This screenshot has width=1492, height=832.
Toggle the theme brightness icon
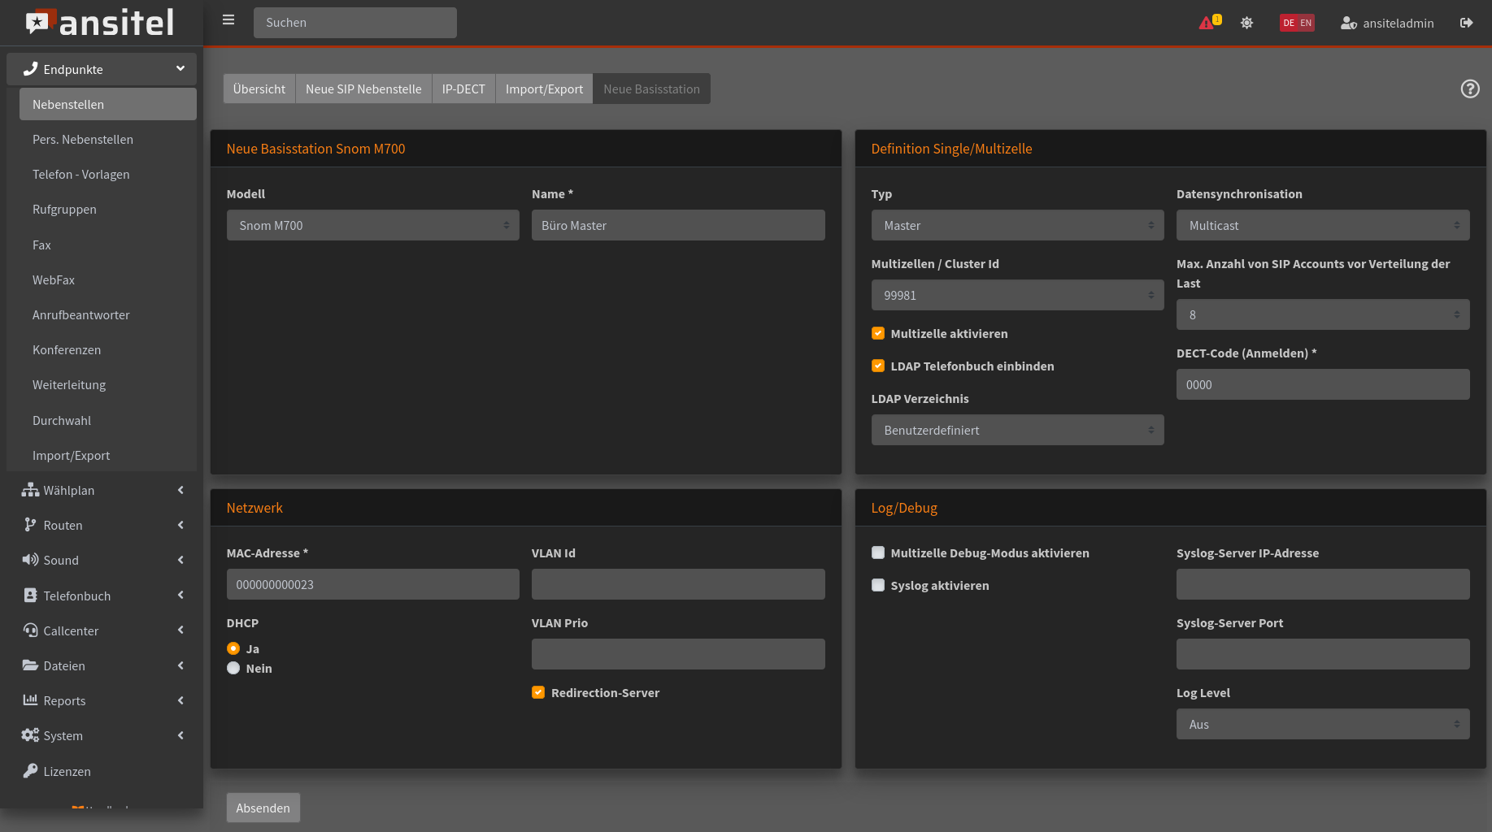[x=1246, y=23]
